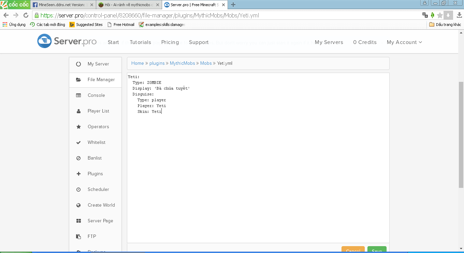Click the page vertical scrollbar thumb
This screenshot has height=253, width=464.
(x=461, y=135)
